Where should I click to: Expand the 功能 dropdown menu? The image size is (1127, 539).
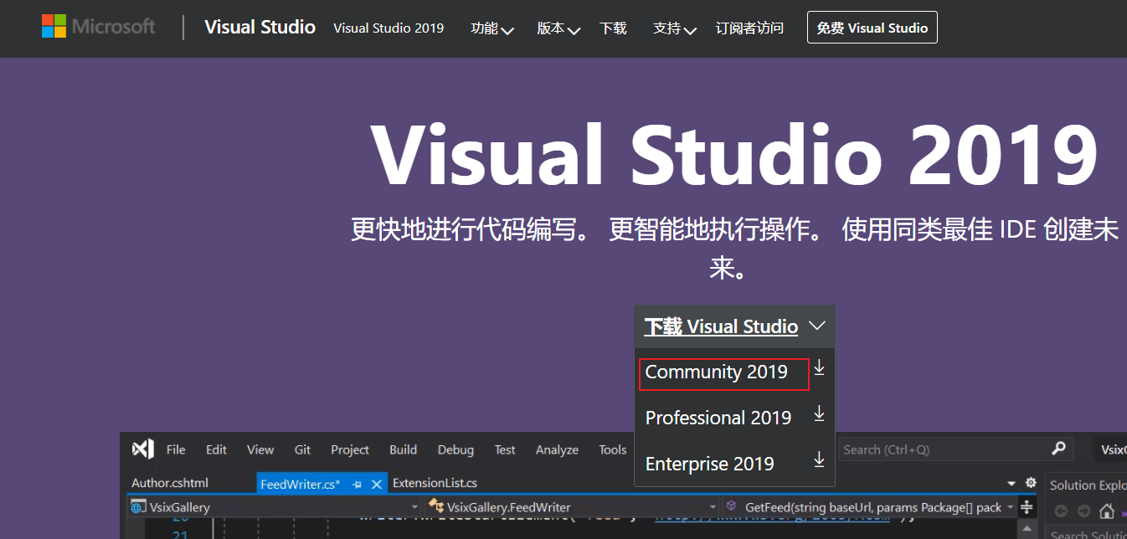tap(491, 28)
